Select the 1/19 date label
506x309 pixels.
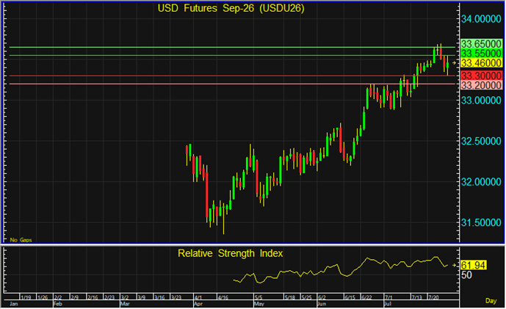[x=26, y=297]
